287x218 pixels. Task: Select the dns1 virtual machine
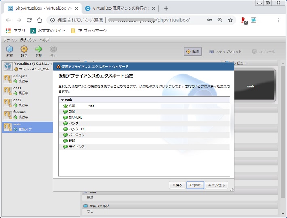pos(27,91)
